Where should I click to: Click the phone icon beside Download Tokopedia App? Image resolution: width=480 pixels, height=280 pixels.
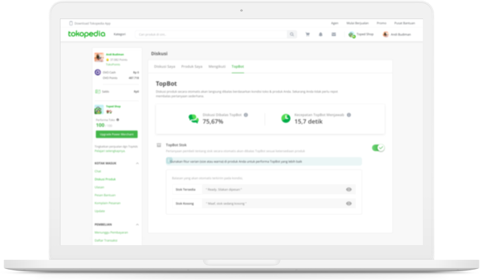click(71, 23)
